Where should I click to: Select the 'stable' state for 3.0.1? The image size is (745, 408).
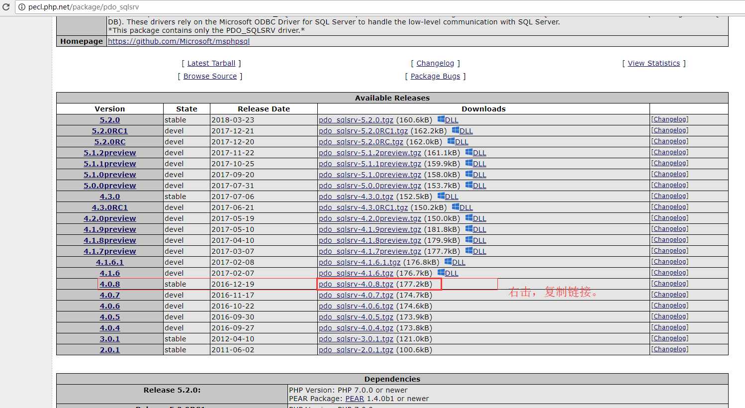click(175, 339)
